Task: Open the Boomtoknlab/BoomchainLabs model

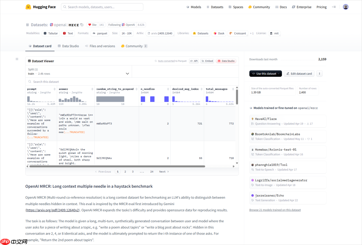Action: 288,136
